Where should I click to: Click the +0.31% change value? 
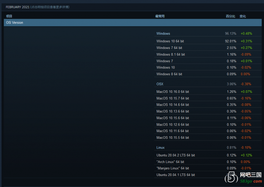coord(246,41)
